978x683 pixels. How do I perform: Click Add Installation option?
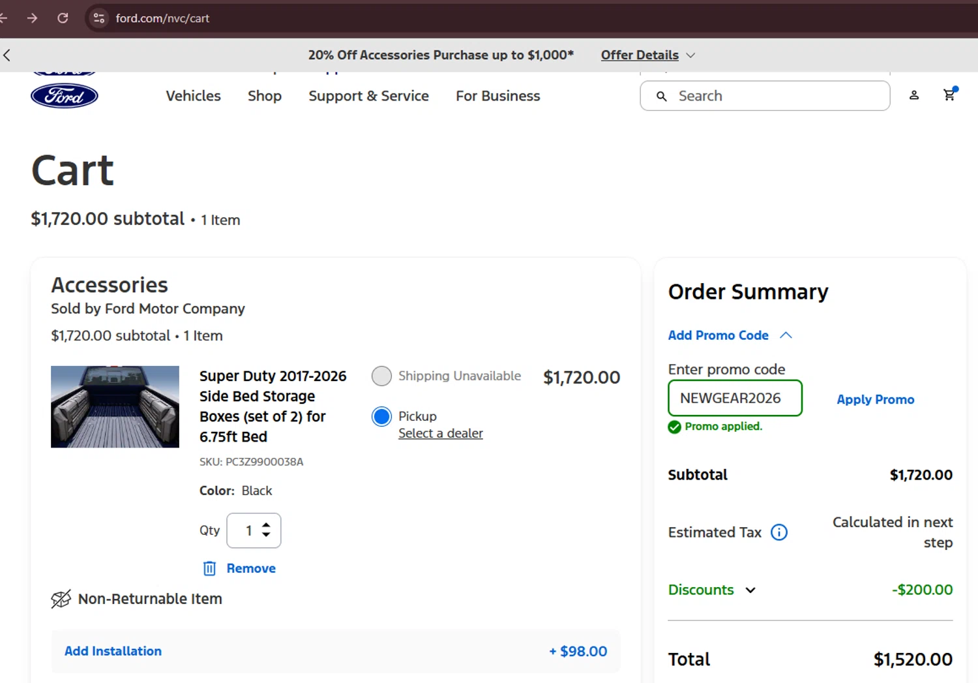[x=113, y=651]
